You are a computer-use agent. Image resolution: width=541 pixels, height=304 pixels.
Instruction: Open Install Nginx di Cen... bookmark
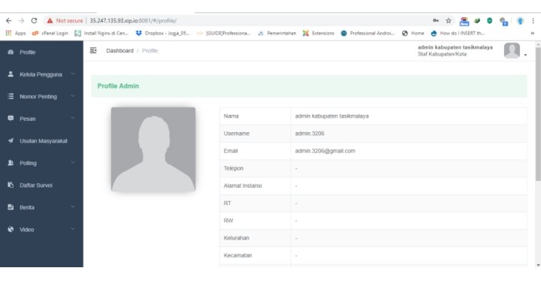point(101,33)
